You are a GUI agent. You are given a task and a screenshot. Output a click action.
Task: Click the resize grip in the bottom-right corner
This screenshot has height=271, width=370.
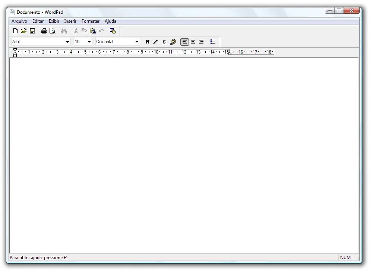click(357, 258)
